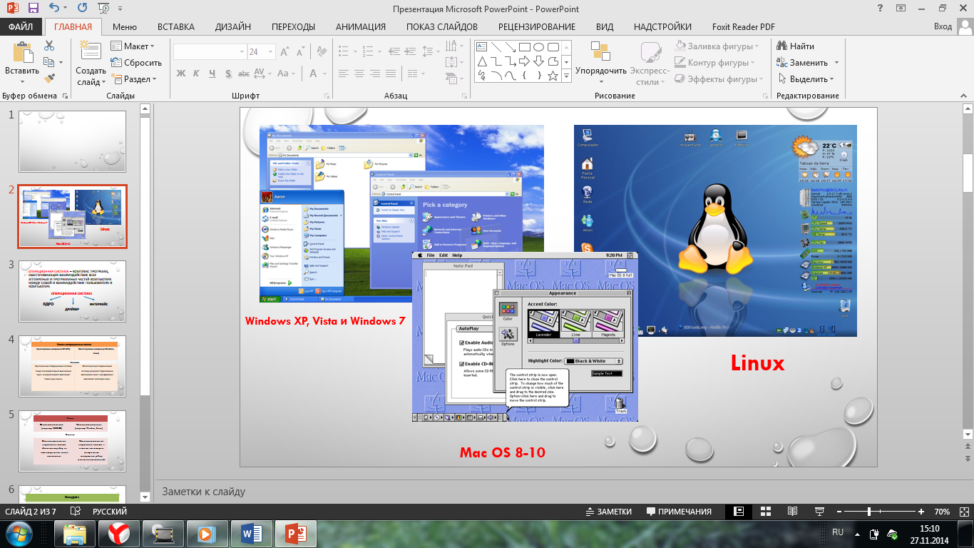This screenshot has width=974, height=548.
Task: Open Заливка фигуры dropdown
Action: point(719,46)
